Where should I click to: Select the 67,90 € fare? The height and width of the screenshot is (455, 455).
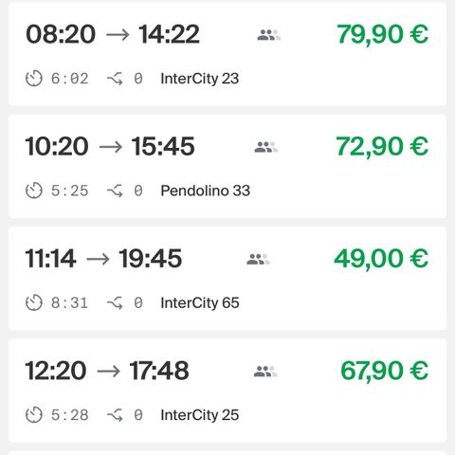pyautogui.click(x=385, y=371)
